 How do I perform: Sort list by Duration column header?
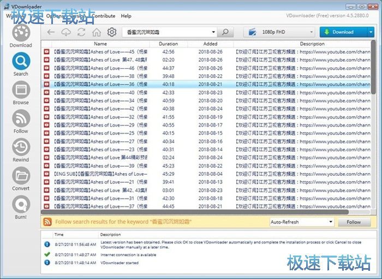point(168,44)
